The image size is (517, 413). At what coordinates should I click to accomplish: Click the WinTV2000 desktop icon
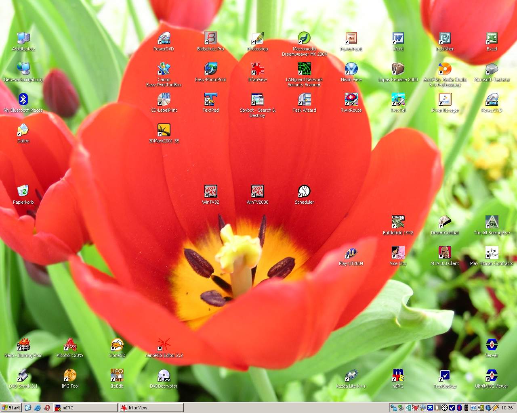click(x=257, y=191)
